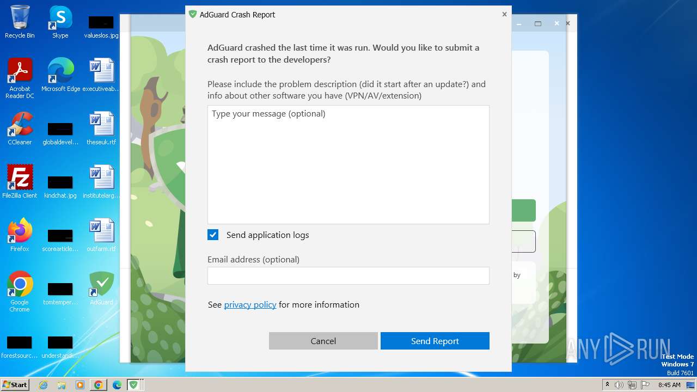The height and width of the screenshot is (392, 697).
Task: Launch FileZilla Client shortcut
Action: [x=20, y=182]
